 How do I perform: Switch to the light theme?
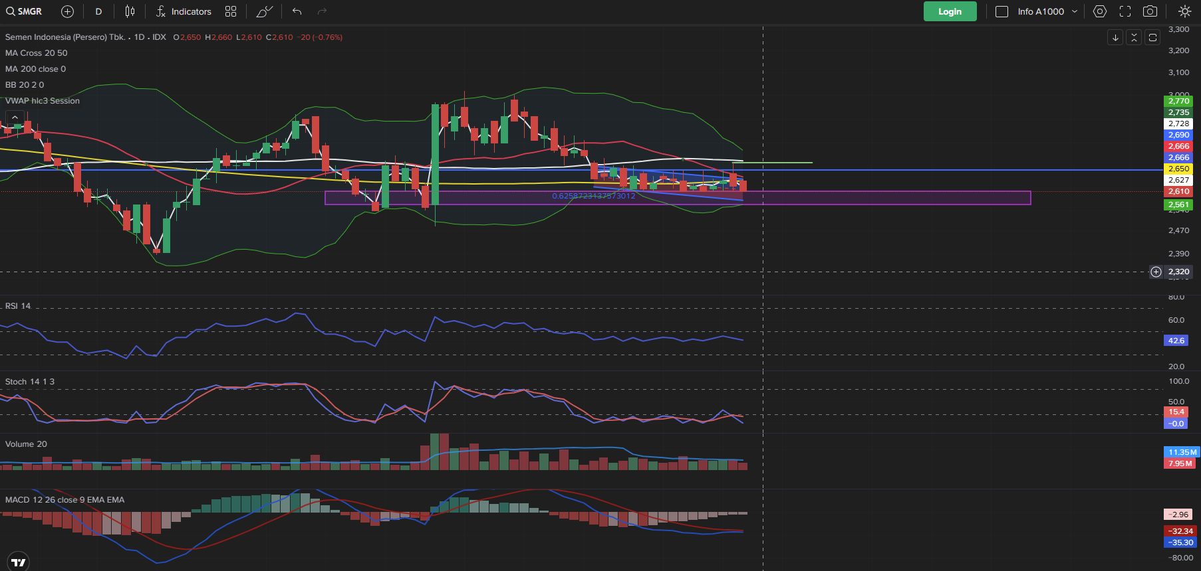click(1184, 11)
